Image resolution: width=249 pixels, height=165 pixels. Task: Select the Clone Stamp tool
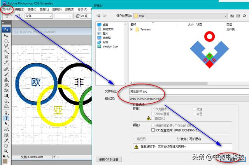tap(6, 79)
